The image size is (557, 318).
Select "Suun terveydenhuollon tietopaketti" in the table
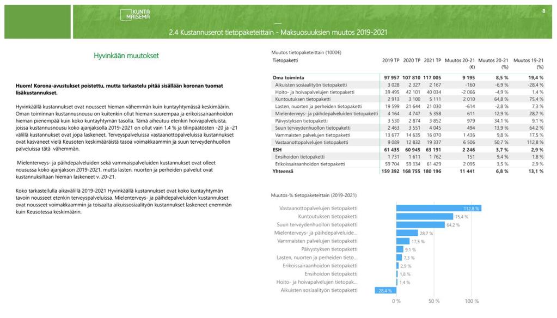click(x=313, y=128)
